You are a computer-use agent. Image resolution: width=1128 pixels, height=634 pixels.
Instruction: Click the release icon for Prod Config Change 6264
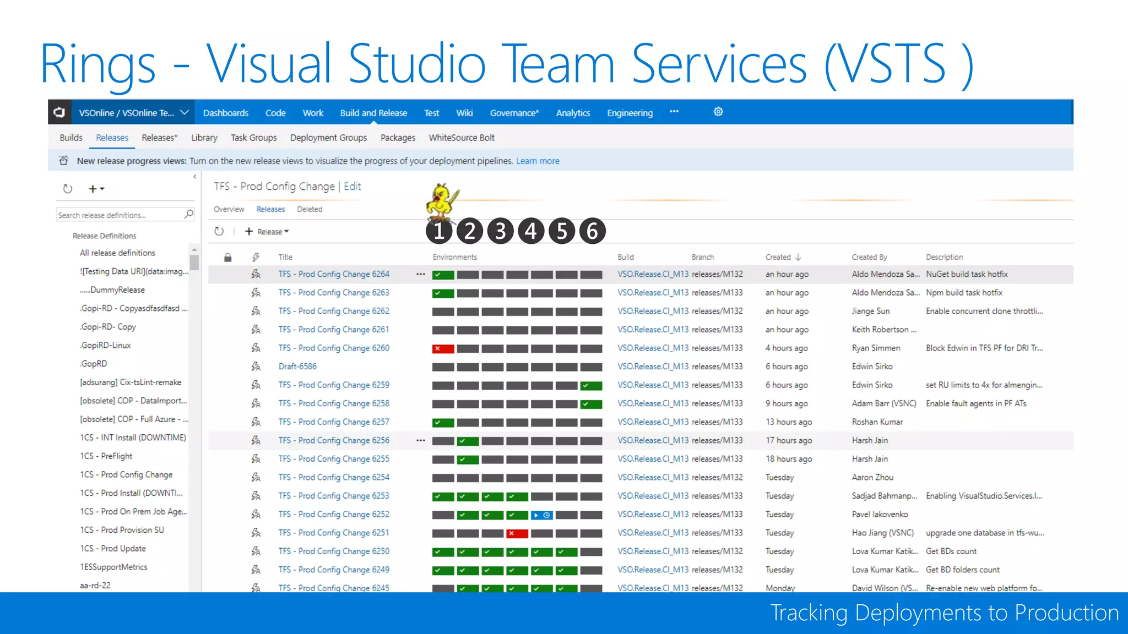pyautogui.click(x=256, y=274)
